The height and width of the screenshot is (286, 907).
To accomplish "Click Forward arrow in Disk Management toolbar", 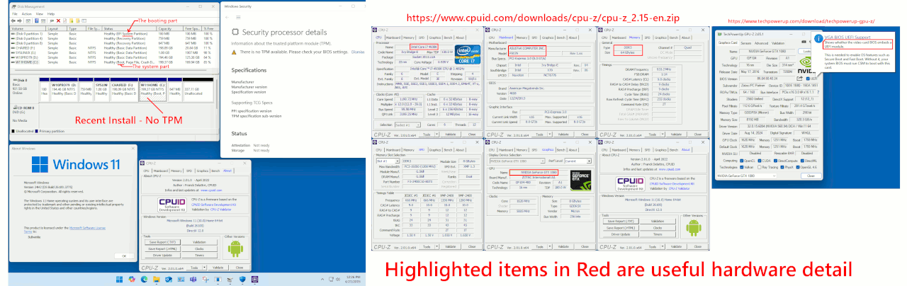I will 19,21.
